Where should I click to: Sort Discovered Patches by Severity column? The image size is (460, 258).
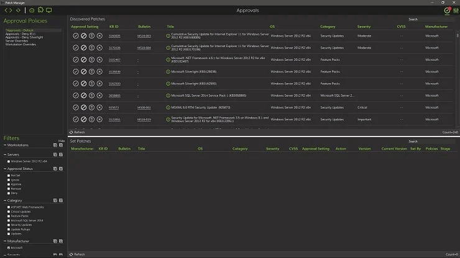coord(364,27)
